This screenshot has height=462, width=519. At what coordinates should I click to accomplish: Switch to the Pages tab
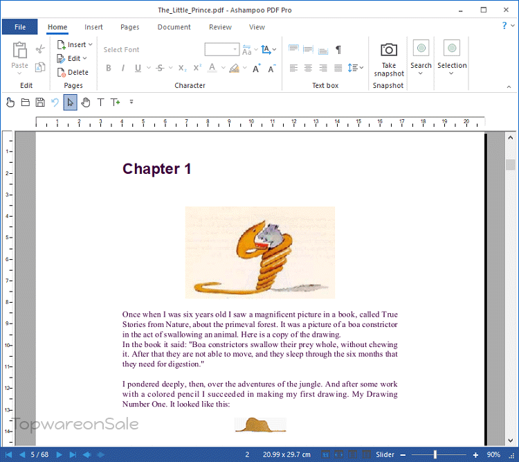pos(130,27)
